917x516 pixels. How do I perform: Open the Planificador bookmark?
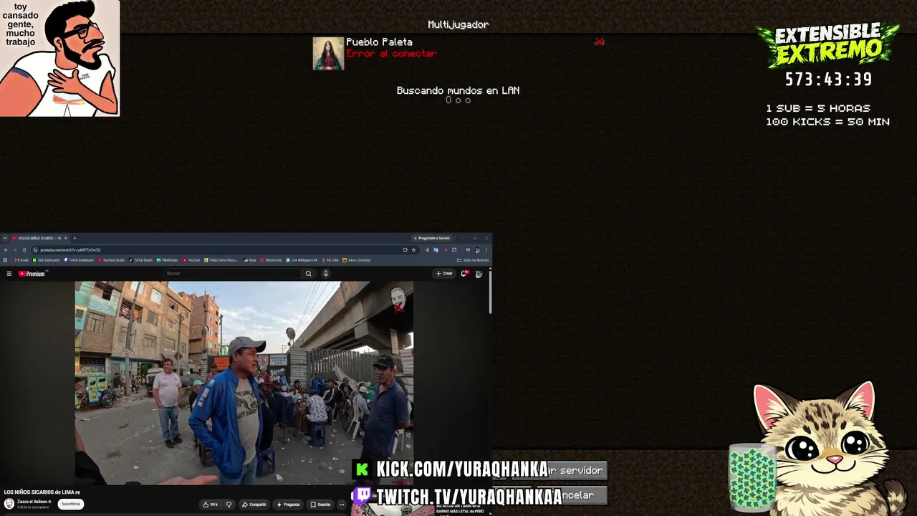click(168, 260)
